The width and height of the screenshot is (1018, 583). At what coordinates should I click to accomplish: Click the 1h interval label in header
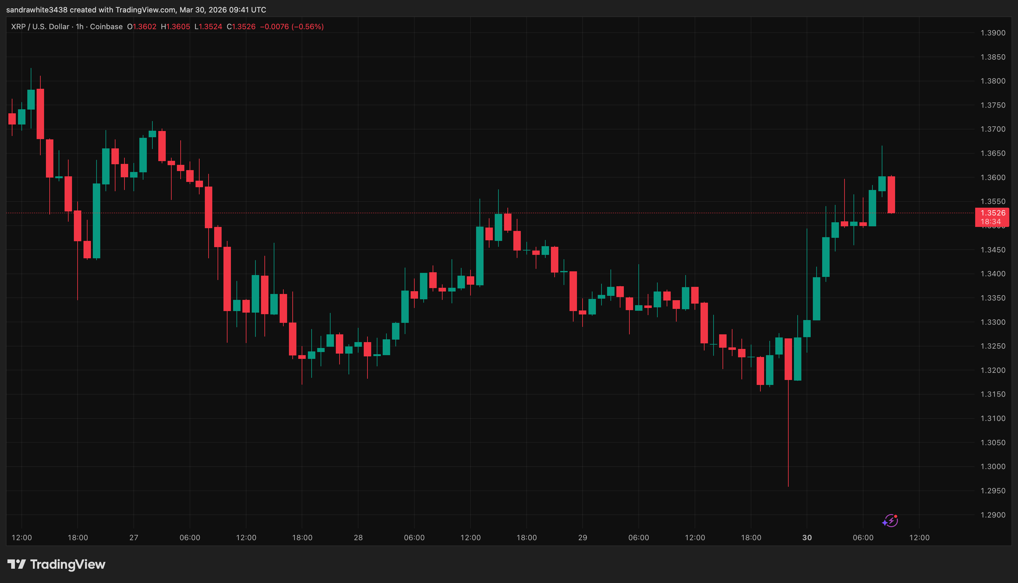coord(80,27)
